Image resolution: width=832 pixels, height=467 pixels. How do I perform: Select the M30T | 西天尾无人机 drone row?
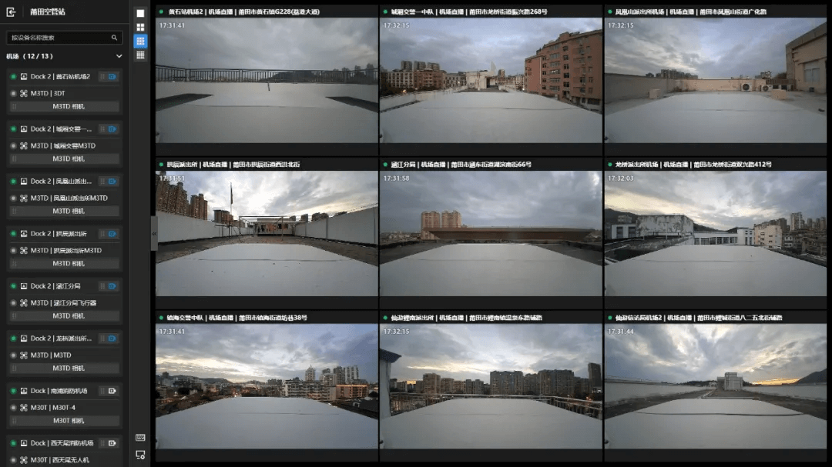coord(64,460)
